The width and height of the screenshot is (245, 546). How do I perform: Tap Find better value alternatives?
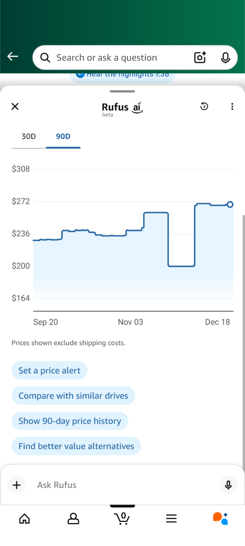pos(76,446)
